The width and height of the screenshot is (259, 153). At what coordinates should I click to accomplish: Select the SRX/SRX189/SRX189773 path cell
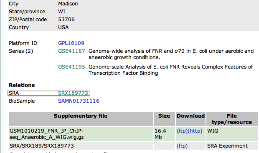pyautogui.click(x=81, y=146)
